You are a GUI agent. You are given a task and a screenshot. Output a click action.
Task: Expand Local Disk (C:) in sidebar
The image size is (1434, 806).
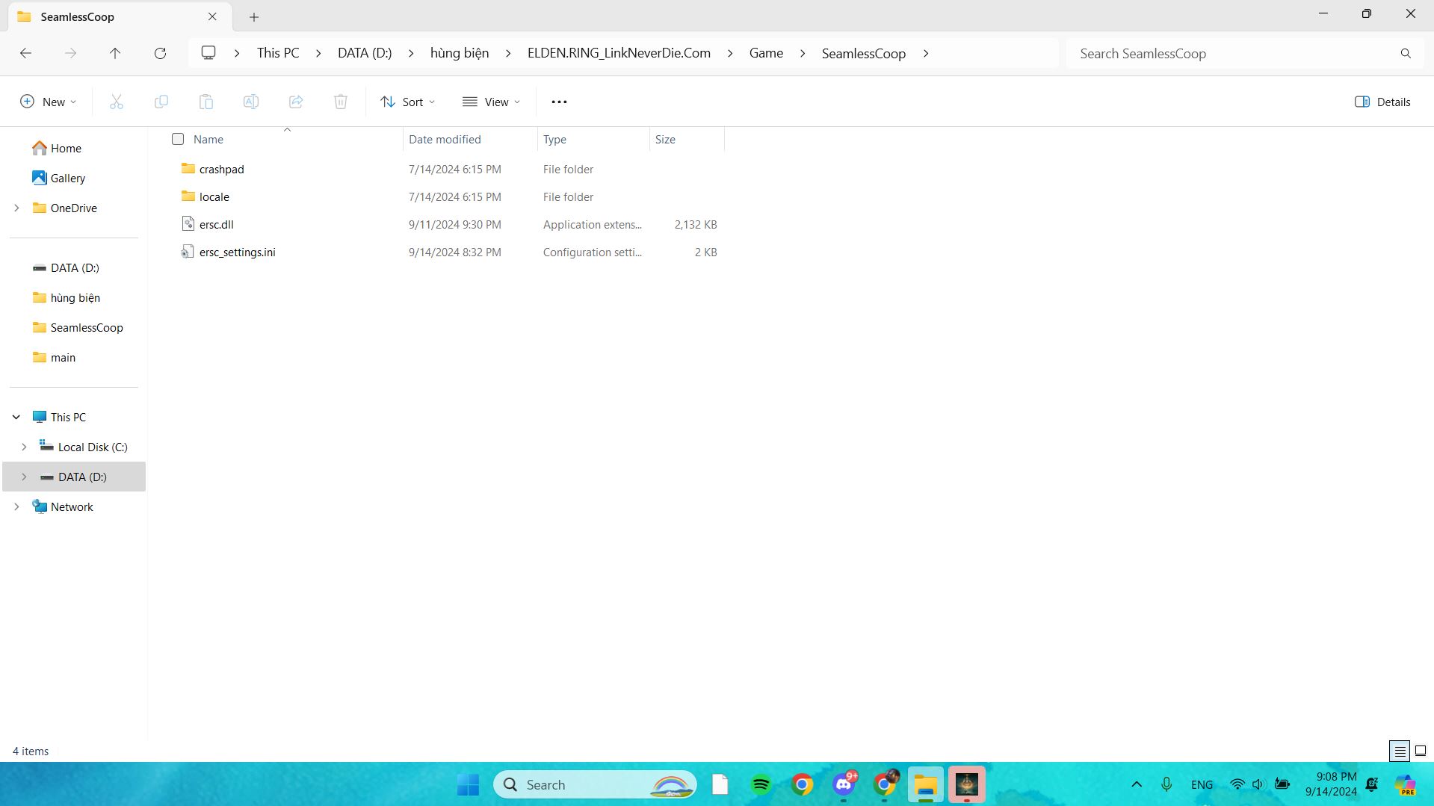coord(24,447)
